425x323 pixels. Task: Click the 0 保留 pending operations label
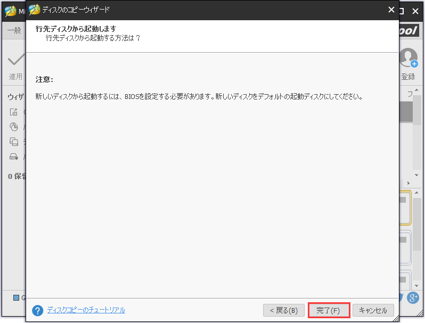17,177
